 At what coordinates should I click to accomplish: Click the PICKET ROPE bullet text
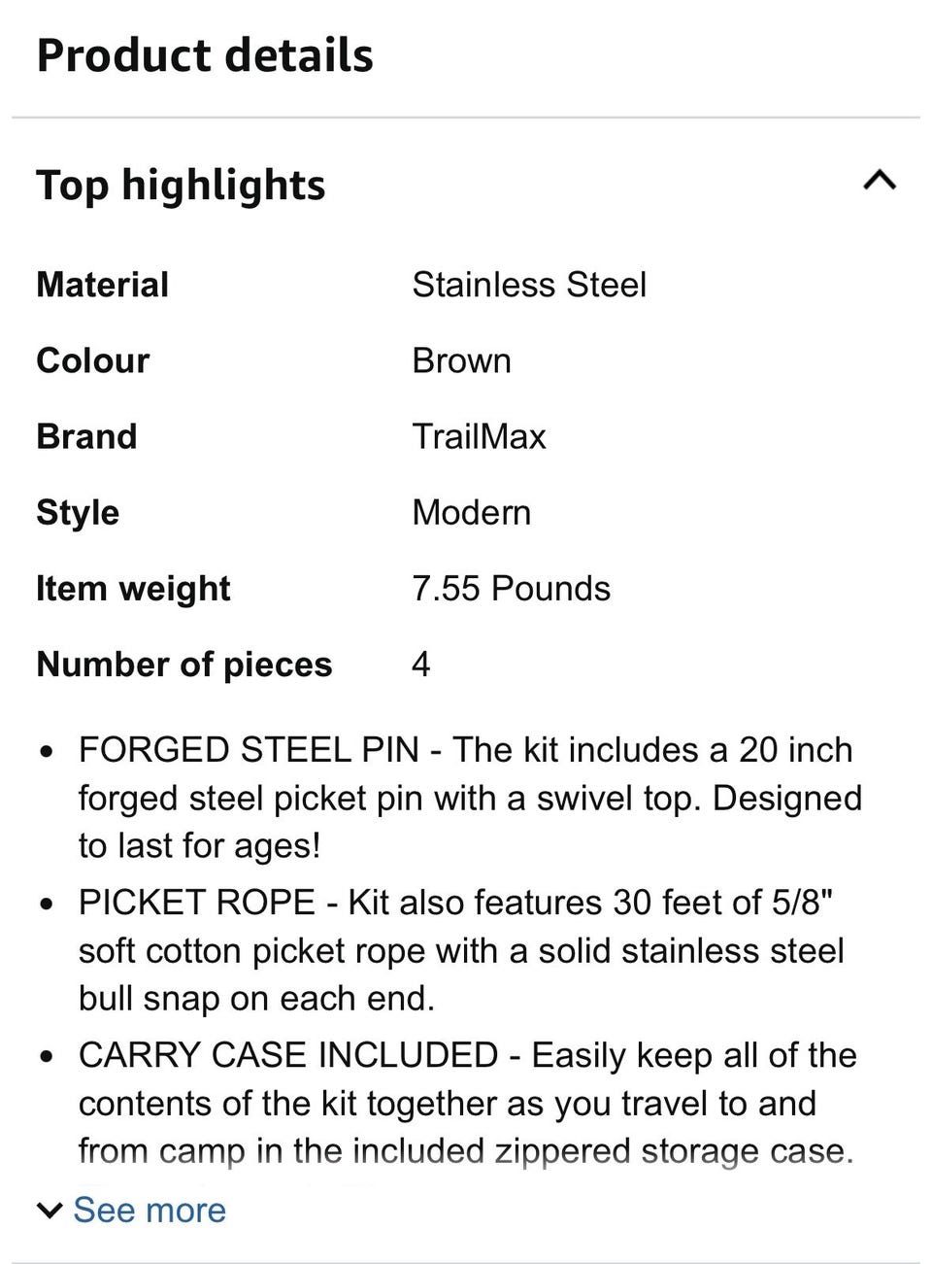(x=462, y=950)
